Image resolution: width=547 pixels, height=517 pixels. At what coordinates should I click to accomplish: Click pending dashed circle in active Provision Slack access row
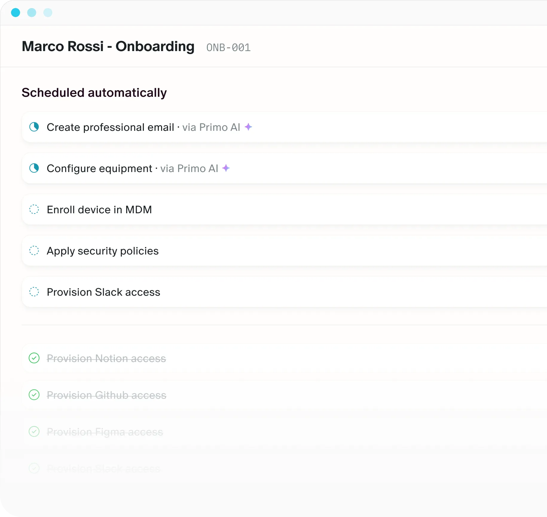tap(34, 292)
